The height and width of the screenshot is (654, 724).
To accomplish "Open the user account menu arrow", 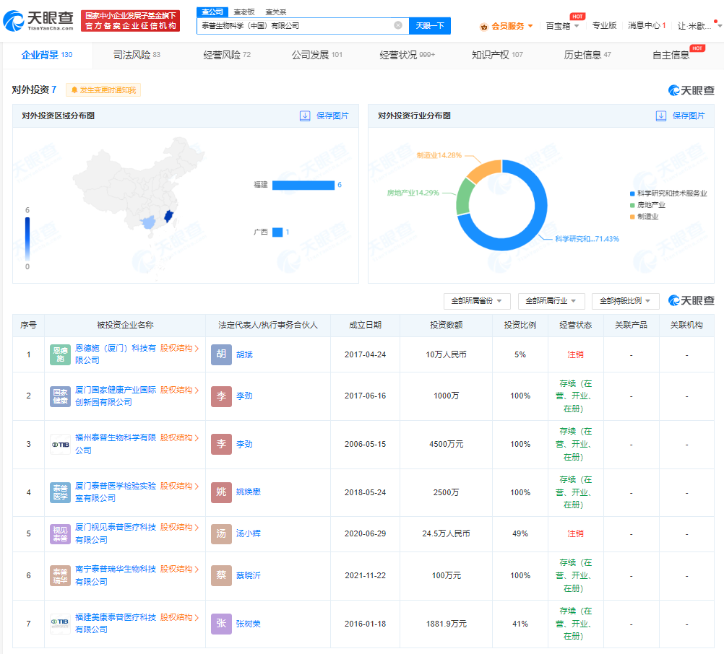I will 720,26.
